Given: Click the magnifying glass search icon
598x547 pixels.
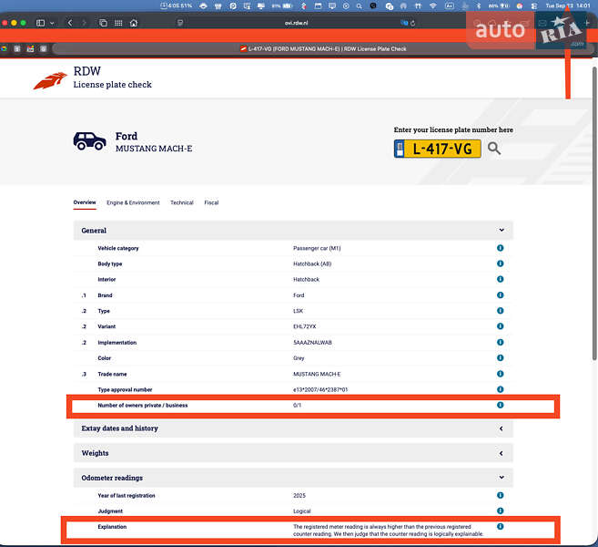Looking at the screenshot, I should click(x=494, y=149).
